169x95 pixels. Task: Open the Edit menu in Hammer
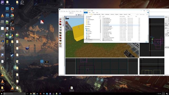[x=62, y=11]
